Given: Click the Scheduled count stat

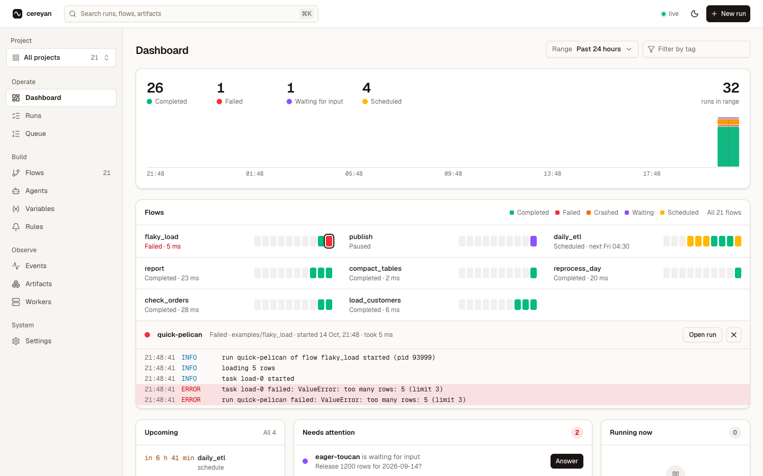Looking at the screenshot, I should (x=382, y=93).
